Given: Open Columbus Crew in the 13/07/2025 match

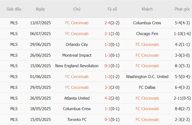Looking at the screenshot, I should pos(147,23).
